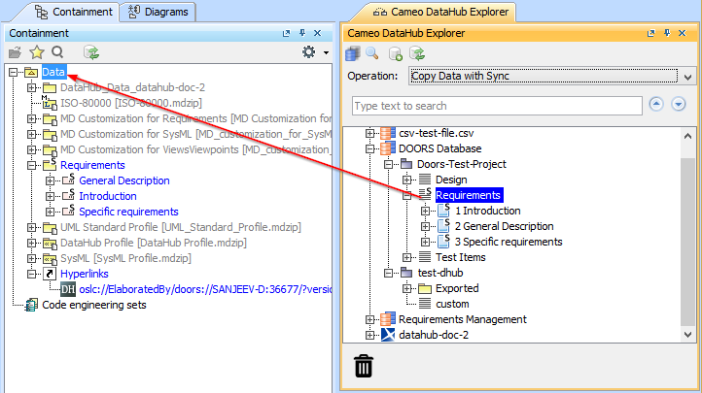Viewport: 702px width, 393px height.
Task: Select the custom module item
Action: point(452,304)
